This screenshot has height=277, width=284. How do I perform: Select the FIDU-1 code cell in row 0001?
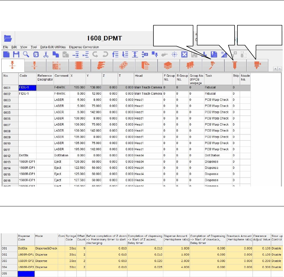[27, 87]
